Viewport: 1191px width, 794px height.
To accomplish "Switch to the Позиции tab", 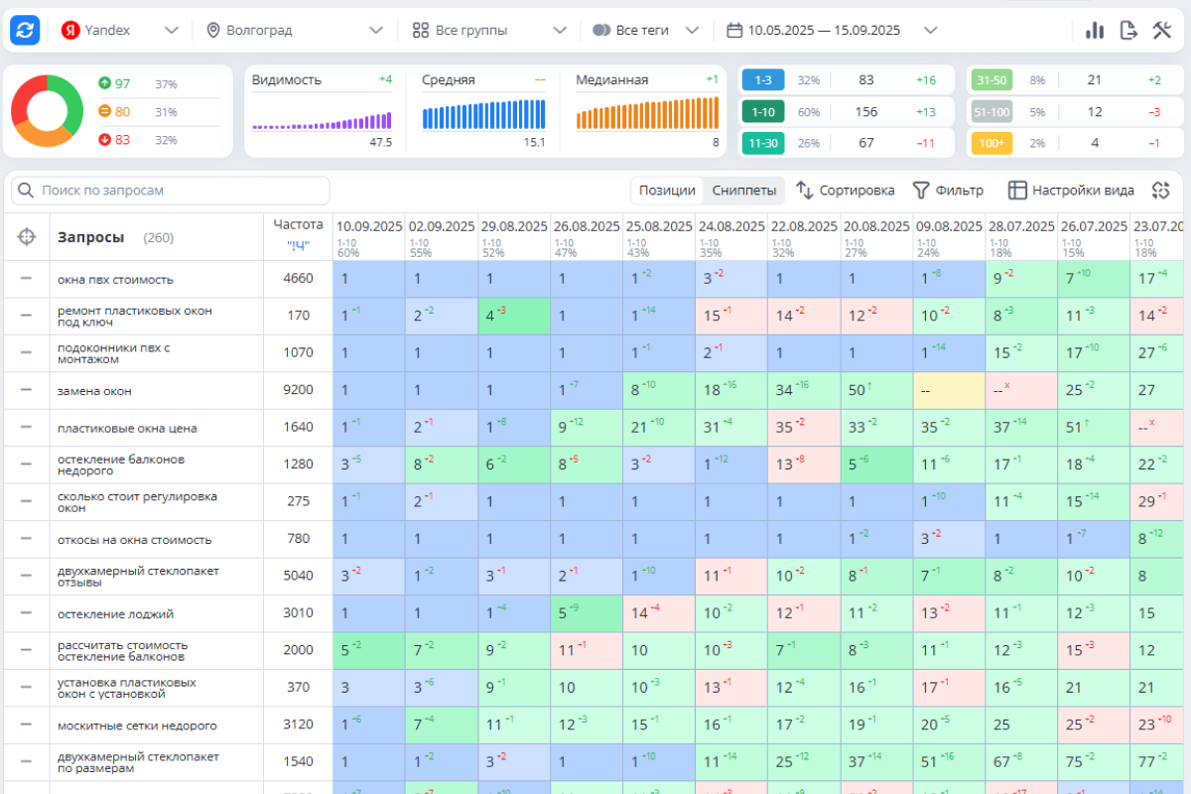I will pyautogui.click(x=667, y=191).
